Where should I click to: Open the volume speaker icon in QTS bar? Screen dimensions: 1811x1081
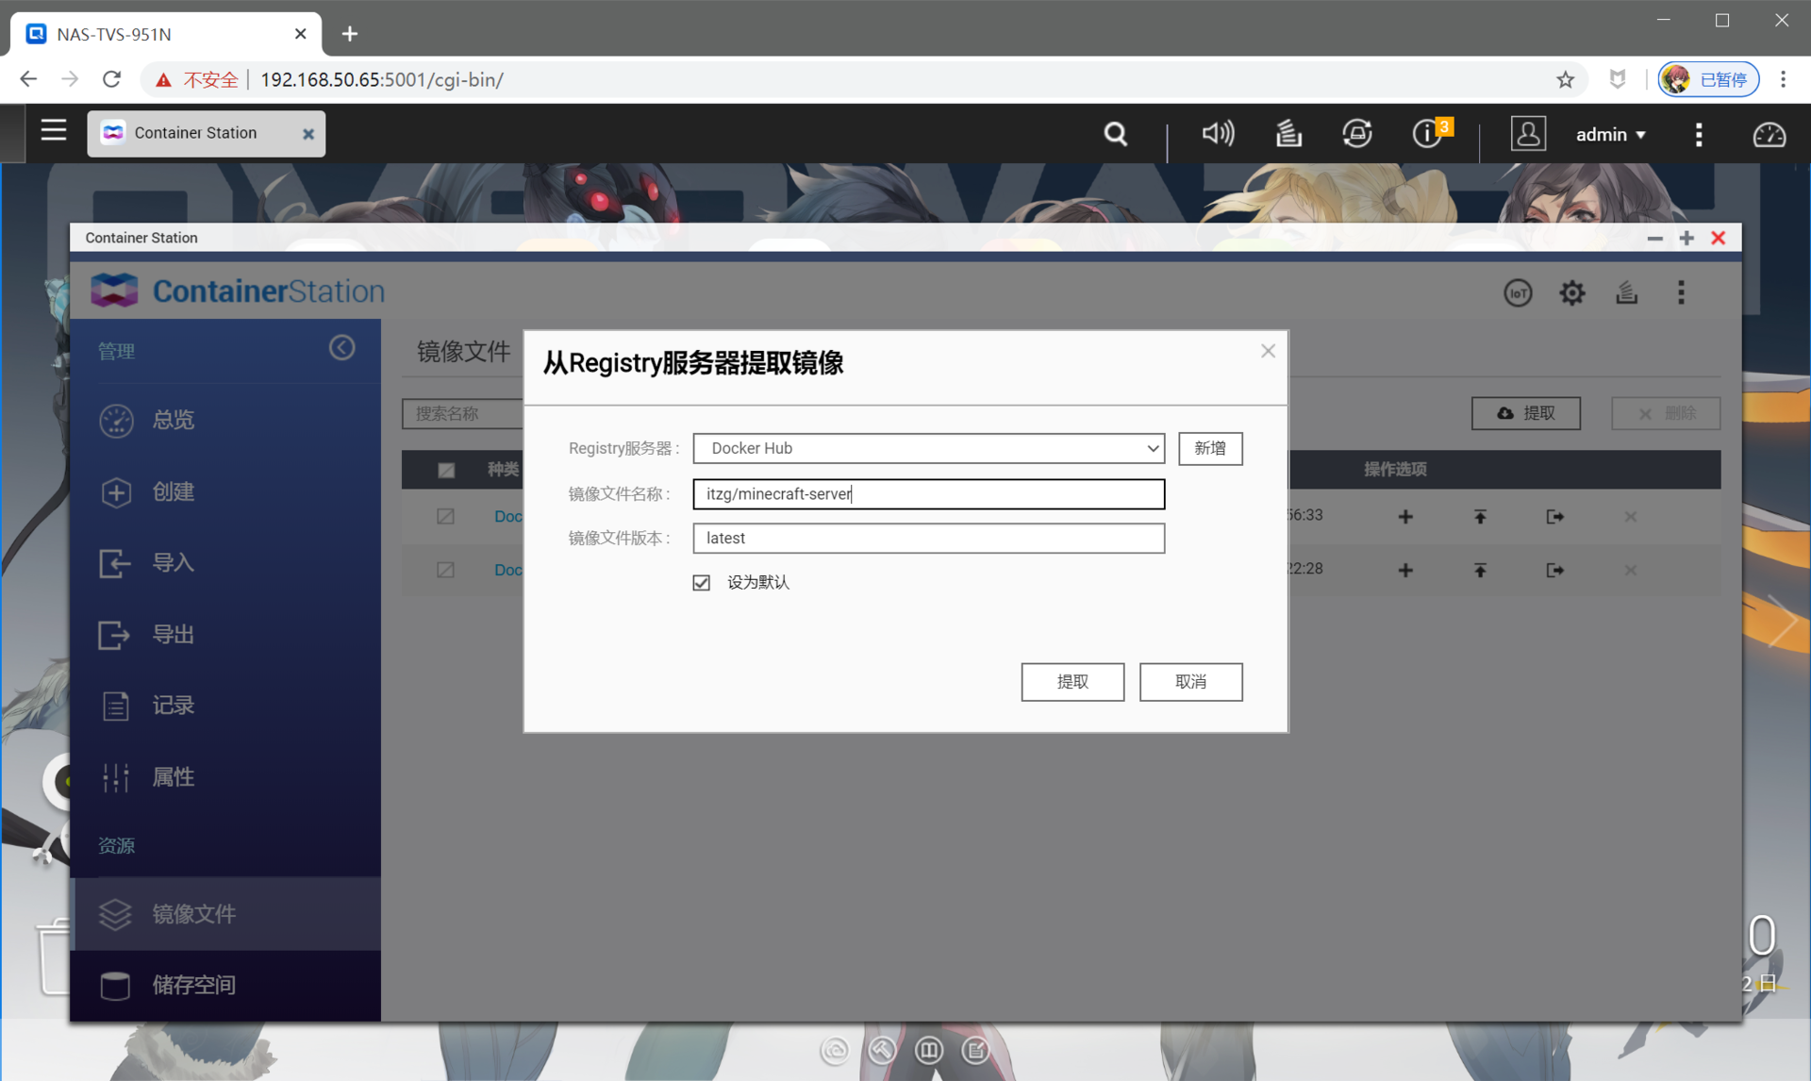point(1217,134)
